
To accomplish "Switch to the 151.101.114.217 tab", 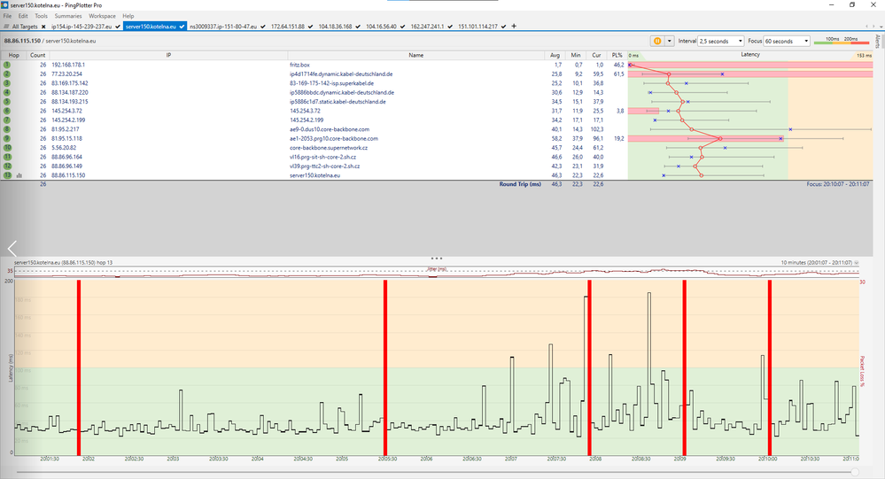I will pos(478,27).
